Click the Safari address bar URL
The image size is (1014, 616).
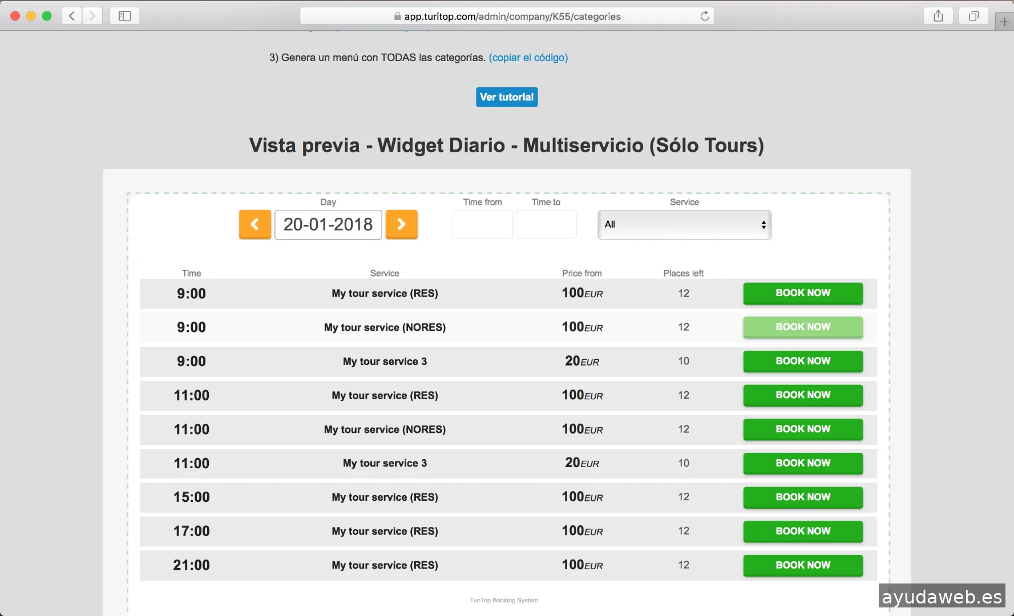click(x=512, y=17)
